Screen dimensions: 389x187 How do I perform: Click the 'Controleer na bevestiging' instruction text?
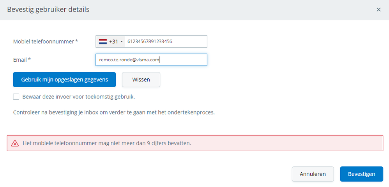point(114,113)
